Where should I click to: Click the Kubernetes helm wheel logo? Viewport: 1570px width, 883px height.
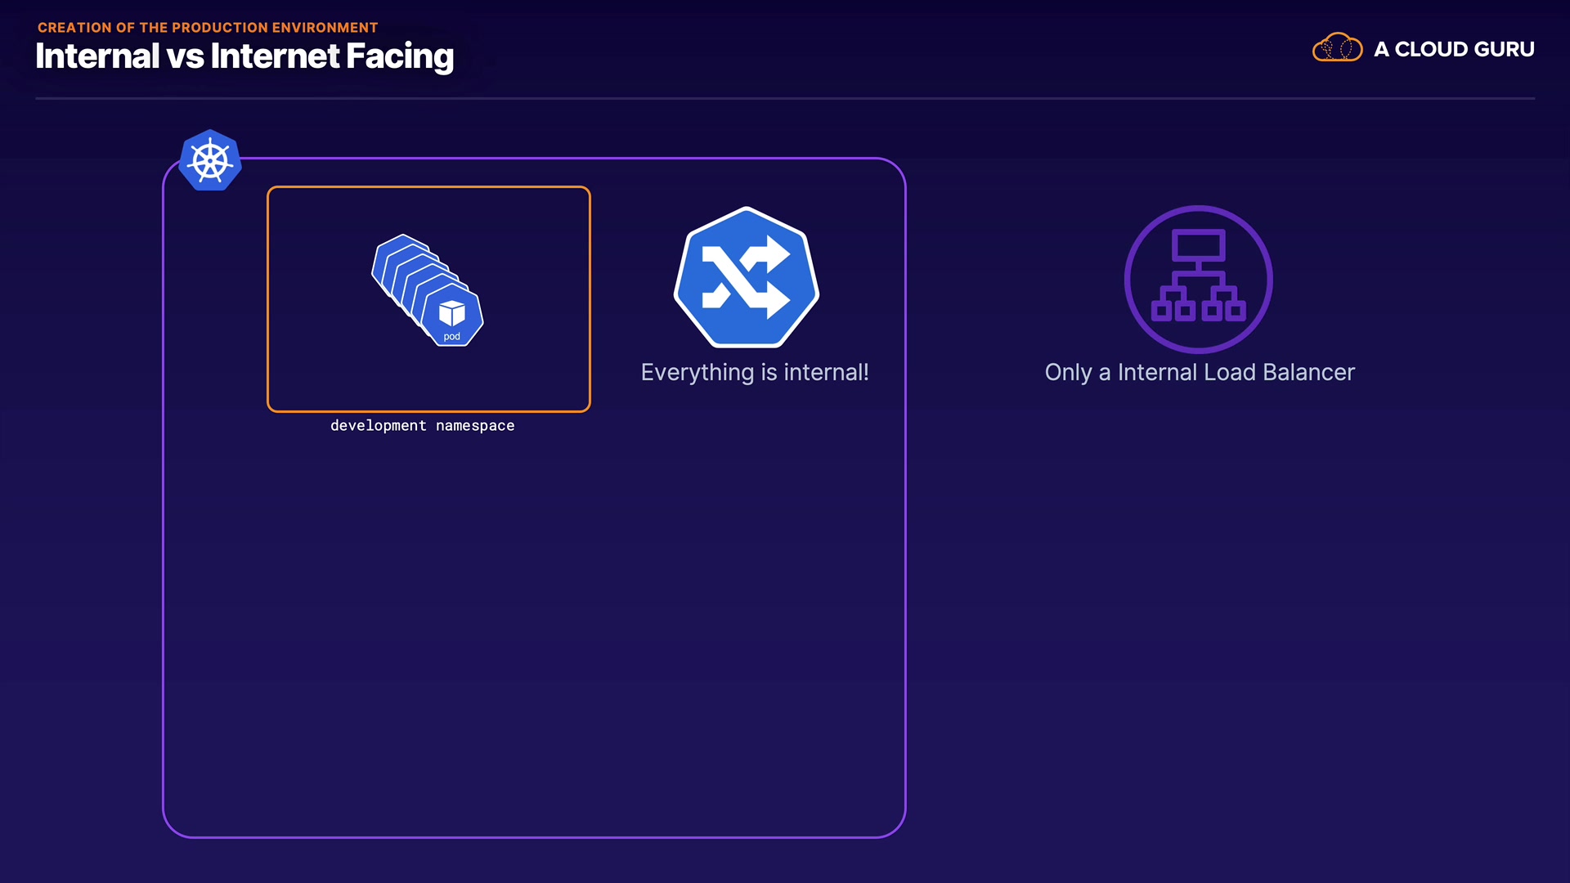[210, 161]
